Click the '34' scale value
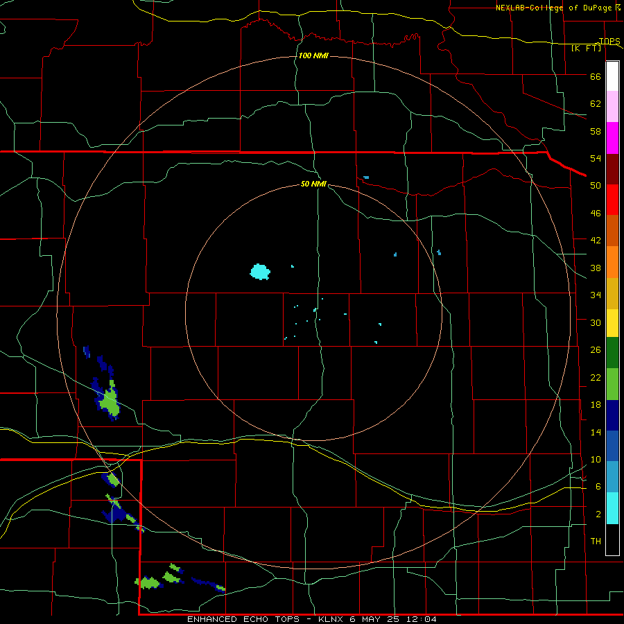624x624 pixels. (x=596, y=295)
